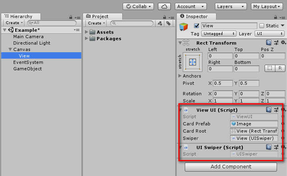This screenshot has width=287, height=176.
Task: Open the Layer dropdown UI
Action: 270,34
